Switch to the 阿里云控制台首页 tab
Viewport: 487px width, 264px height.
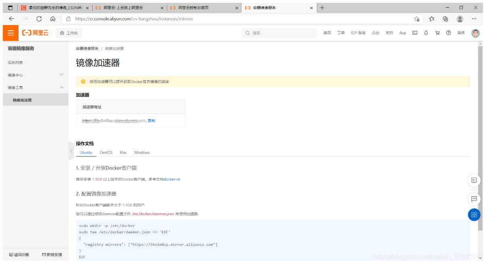(x=204, y=8)
